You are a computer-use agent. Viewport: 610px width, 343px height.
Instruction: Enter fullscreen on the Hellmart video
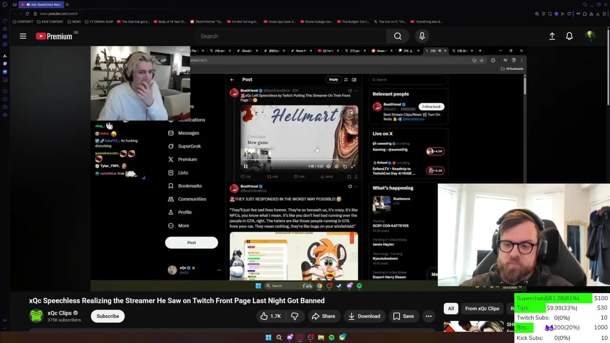(353, 166)
